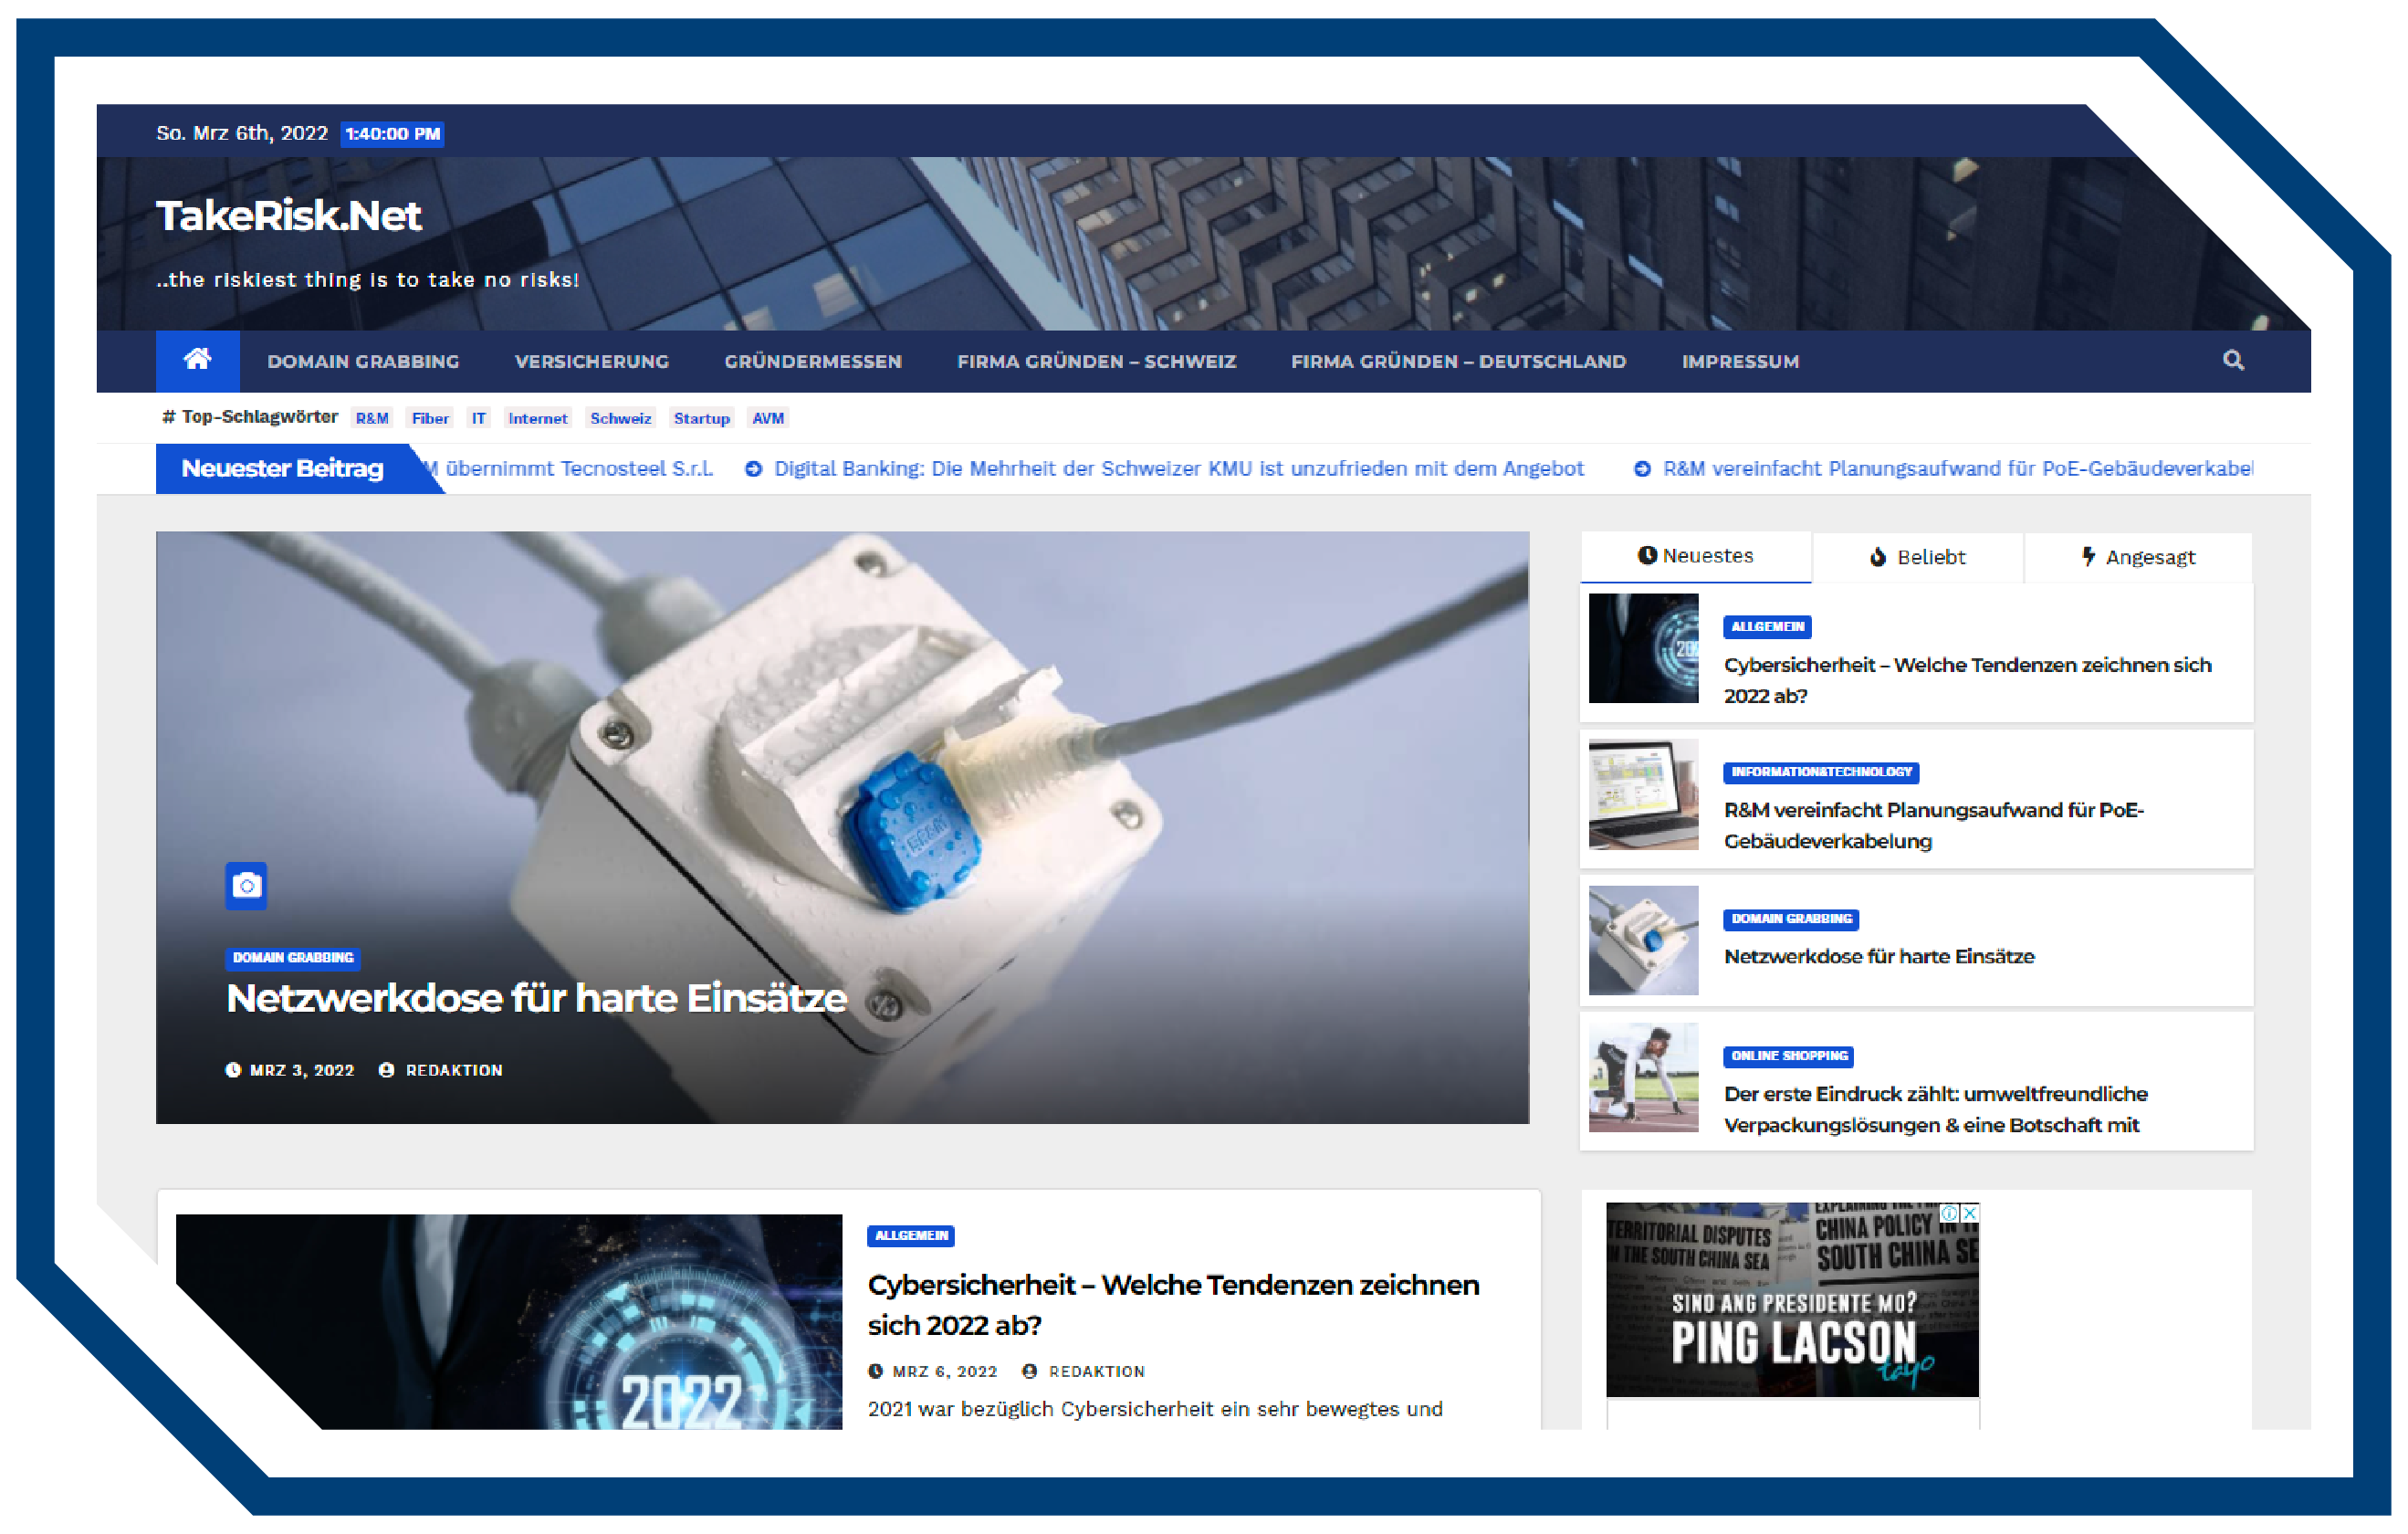The height and width of the screenshot is (1534, 2408).
Task: Switch to the Neuestes tab
Action: point(1696,556)
